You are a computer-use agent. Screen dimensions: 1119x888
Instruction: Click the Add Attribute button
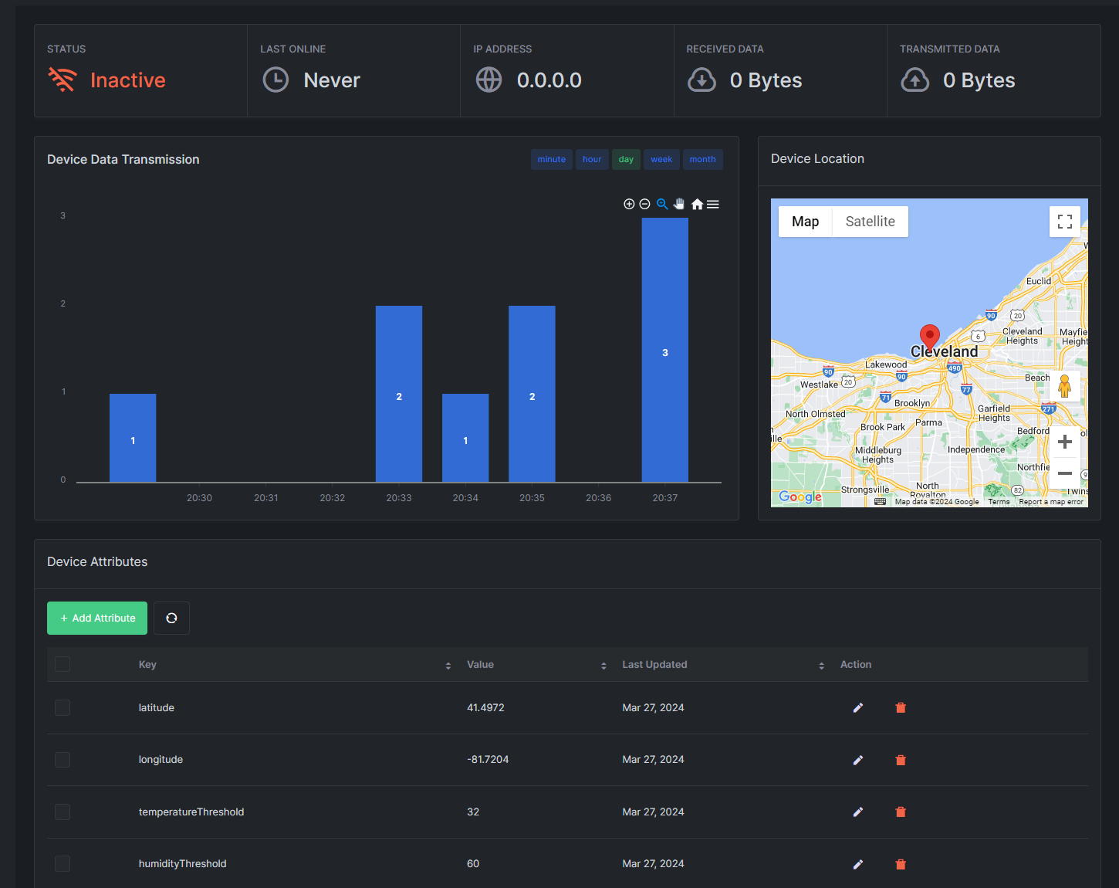tap(97, 618)
